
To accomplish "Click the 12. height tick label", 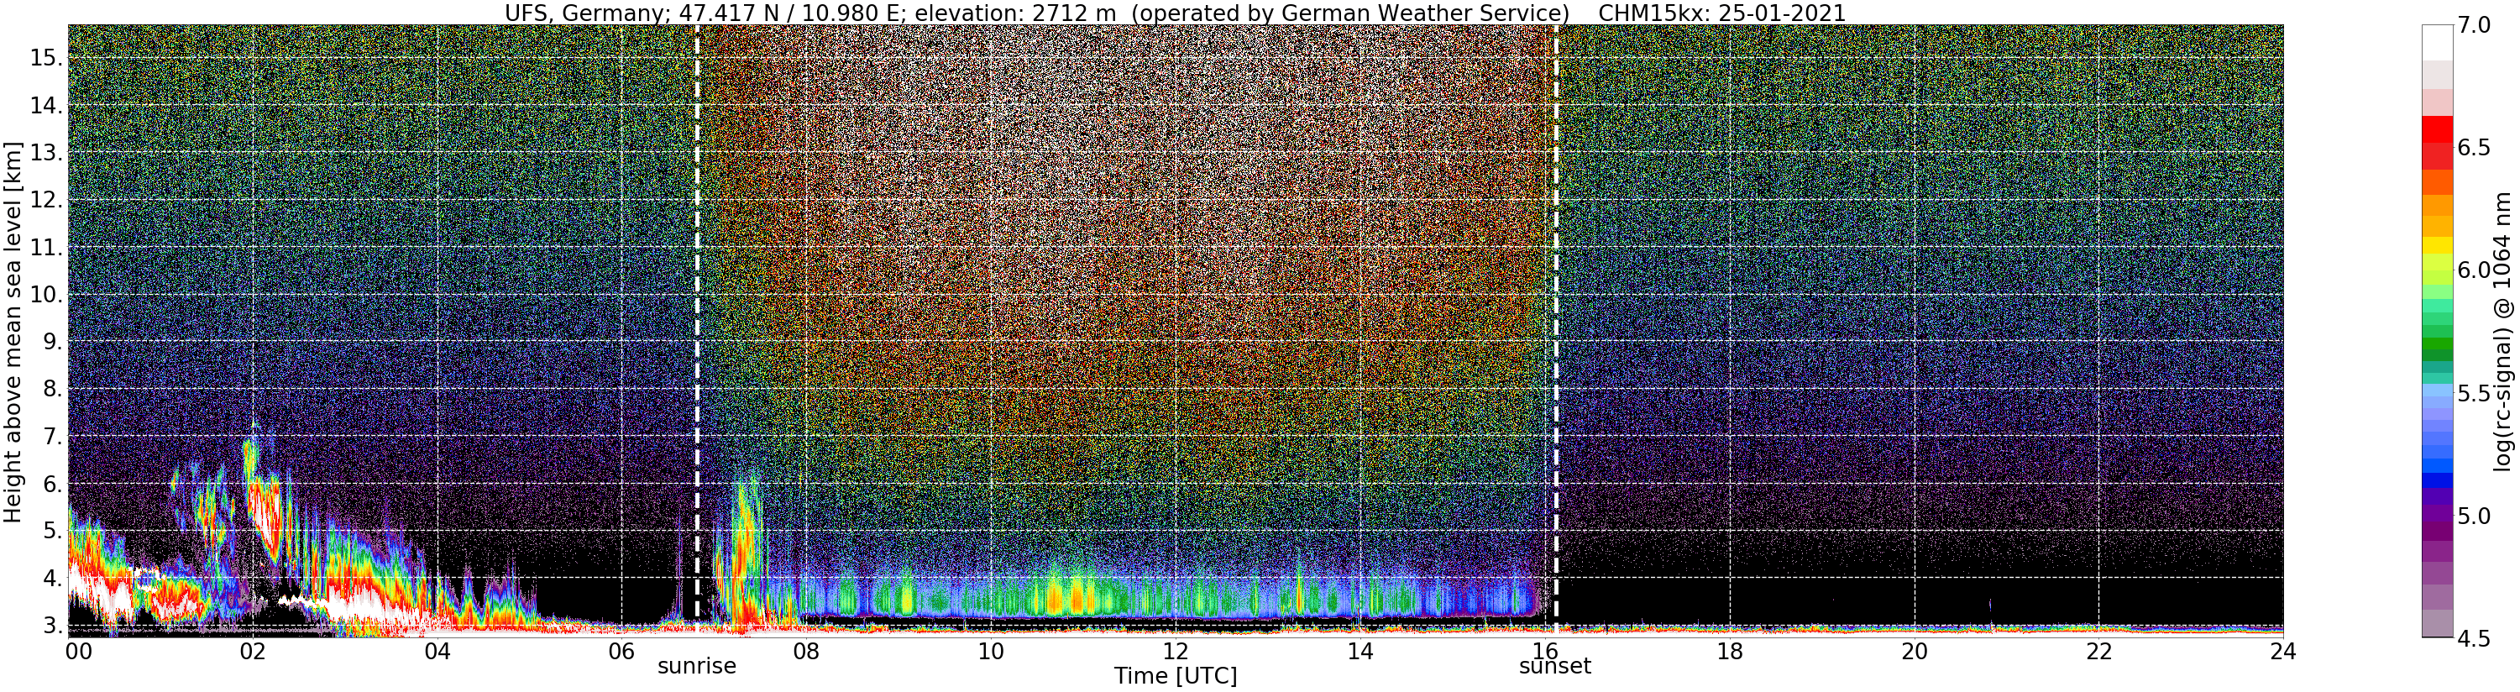I will [x=46, y=200].
